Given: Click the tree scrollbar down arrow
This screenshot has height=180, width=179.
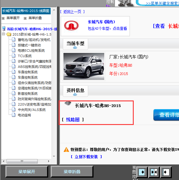Looking at the screenshot, I should [54, 156].
